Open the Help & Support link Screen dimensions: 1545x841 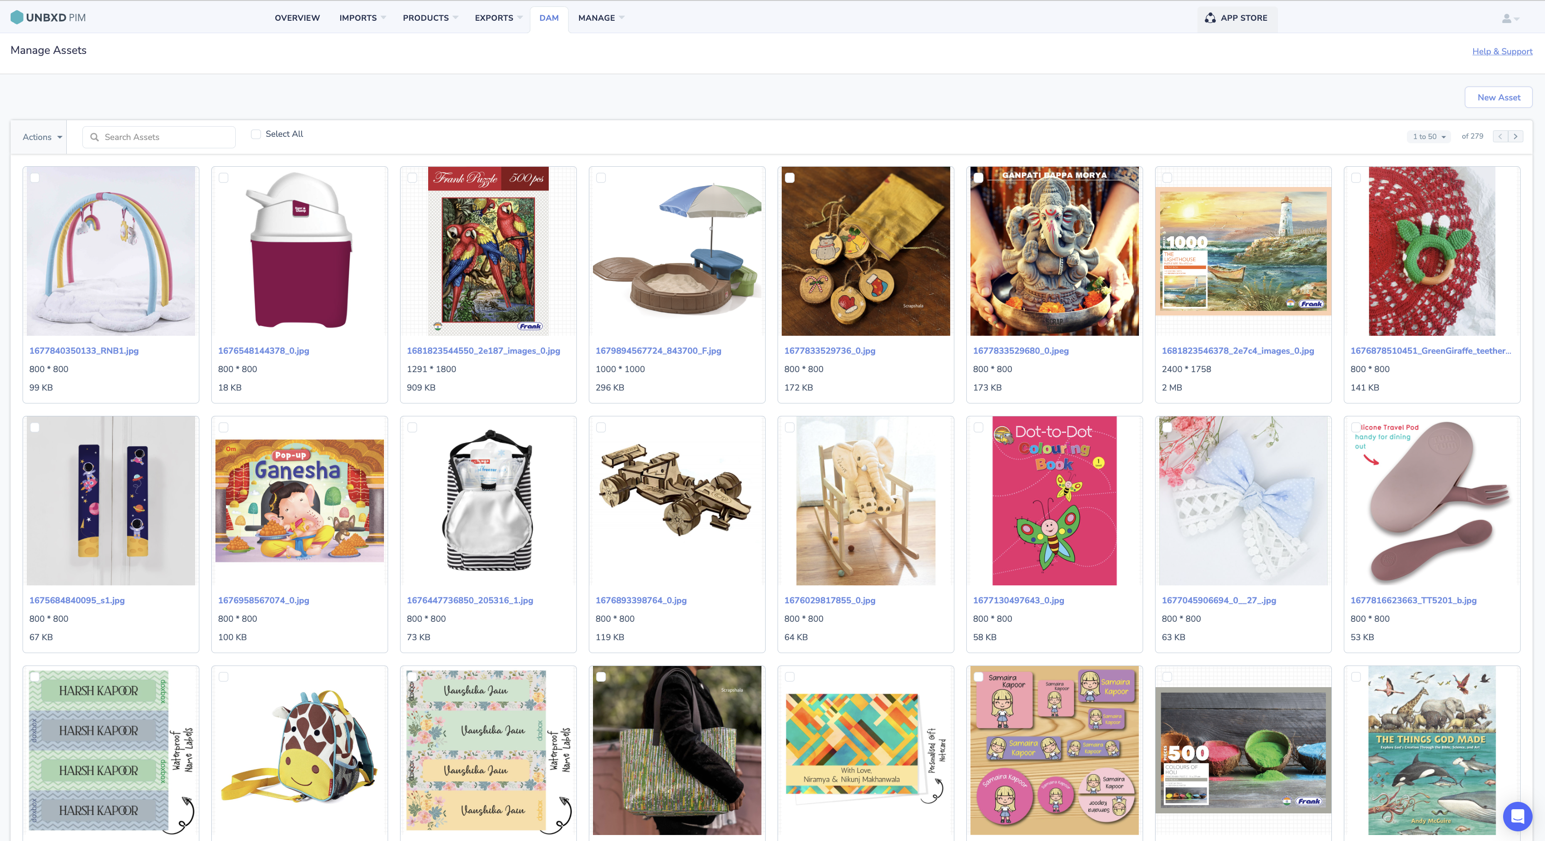(x=1502, y=52)
